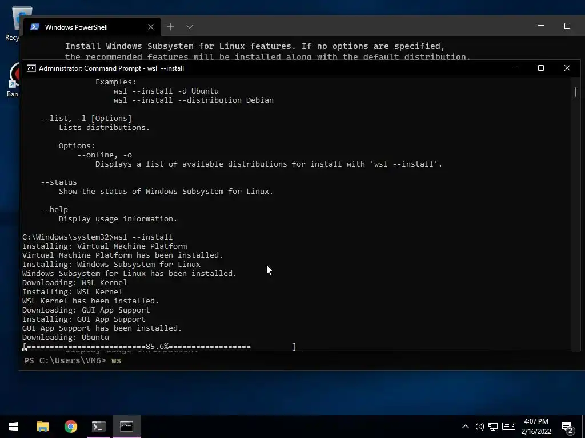Click 'Installing: Windows Subsystem for Linux' line
The width and height of the screenshot is (585, 438).
click(x=111, y=265)
